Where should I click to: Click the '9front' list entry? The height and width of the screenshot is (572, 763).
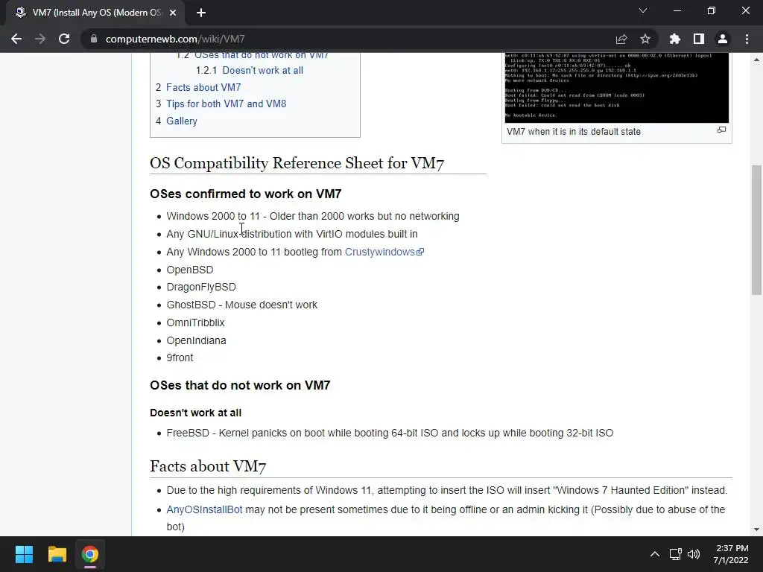pyautogui.click(x=180, y=358)
